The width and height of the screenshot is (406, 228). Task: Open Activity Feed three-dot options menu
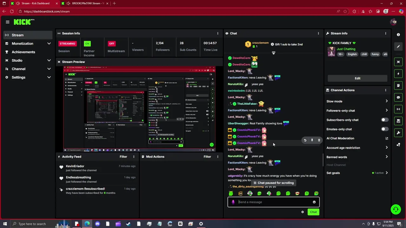click(x=134, y=157)
